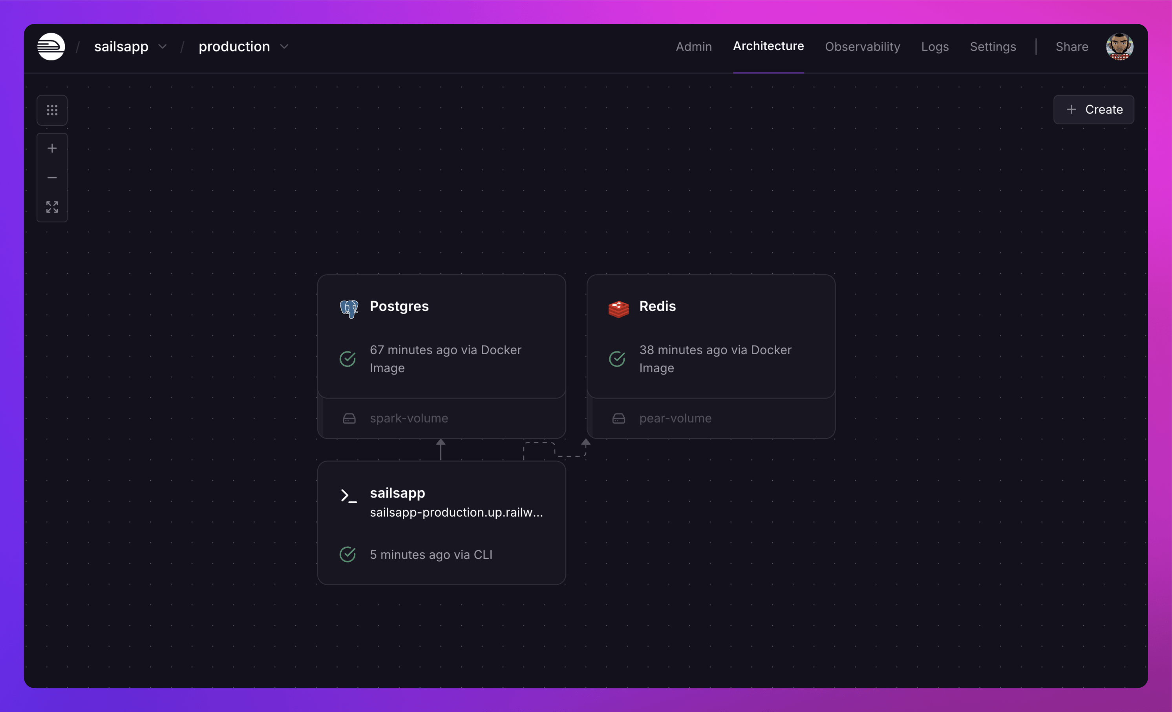Click the Share link

pyautogui.click(x=1071, y=47)
